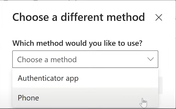Toggle the dropdown with its arrow indicator
The width and height of the screenshot is (176, 109).
(150, 59)
